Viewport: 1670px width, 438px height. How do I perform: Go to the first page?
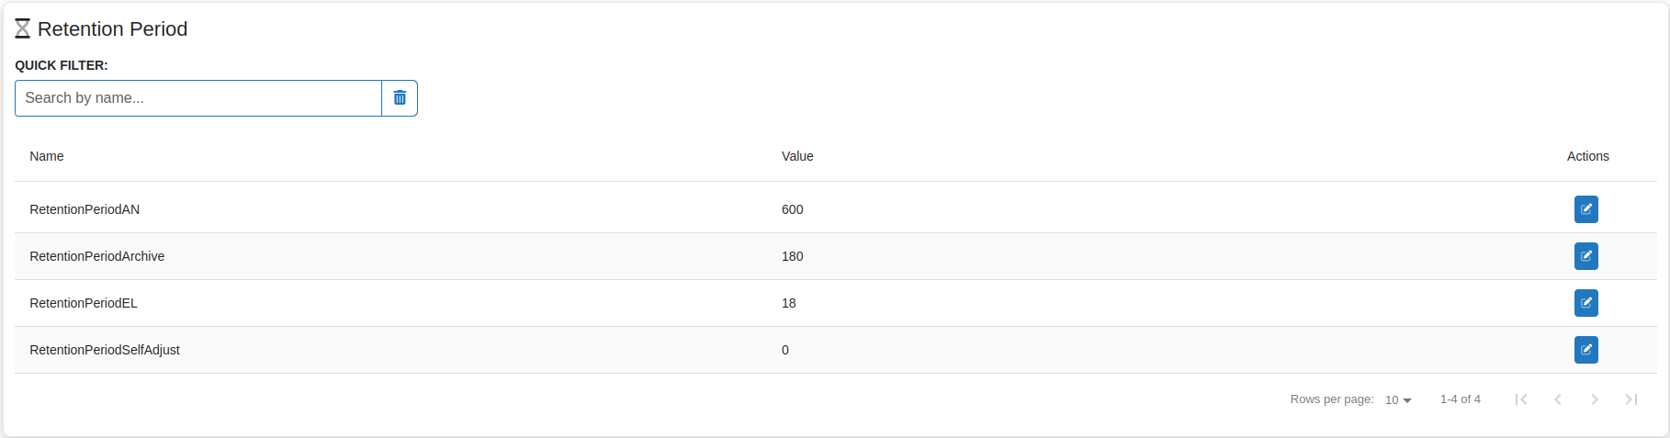coord(1521,399)
